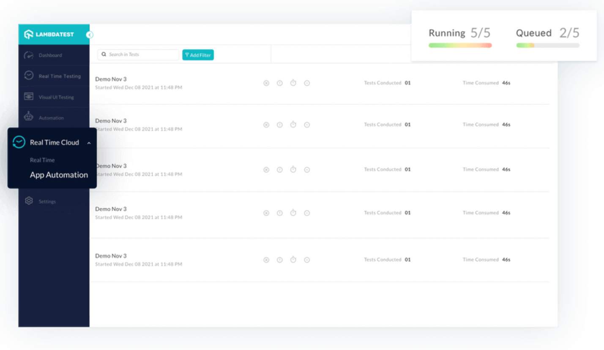The height and width of the screenshot is (350, 604).
Task: Click the Add Filter button
Action: pyautogui.click(x=198, y=55)
